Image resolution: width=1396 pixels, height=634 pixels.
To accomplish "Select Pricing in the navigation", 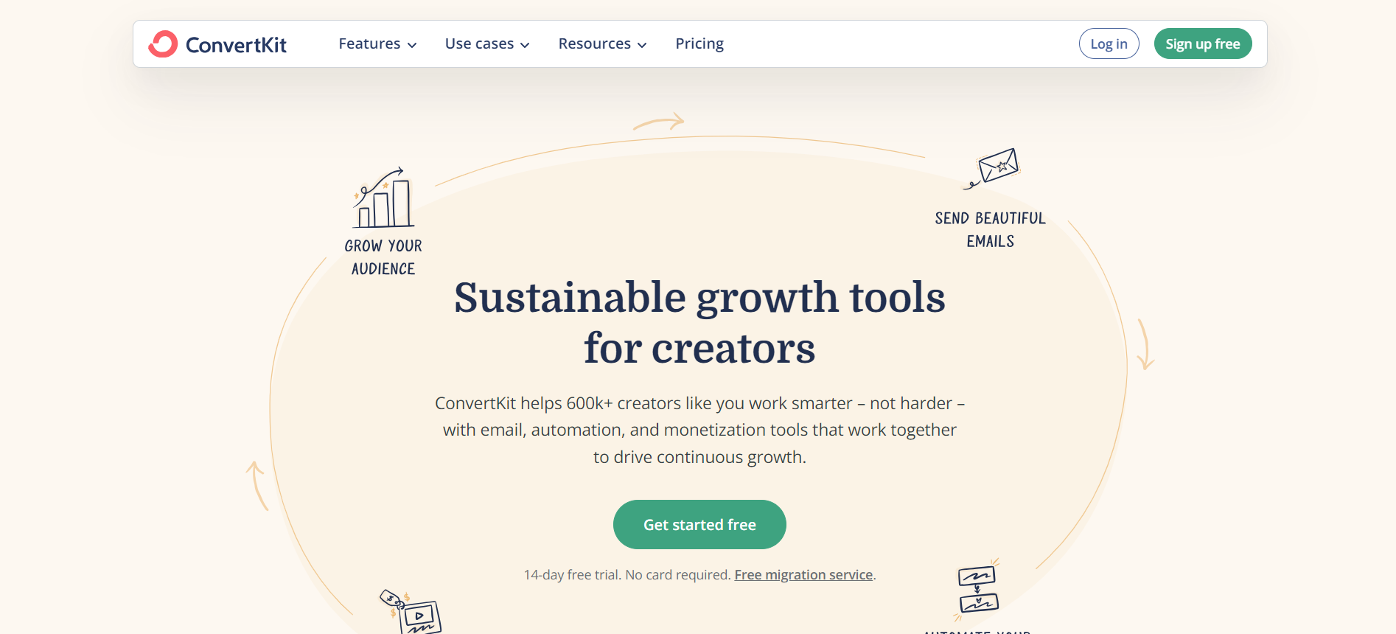I will pos(699,43).
